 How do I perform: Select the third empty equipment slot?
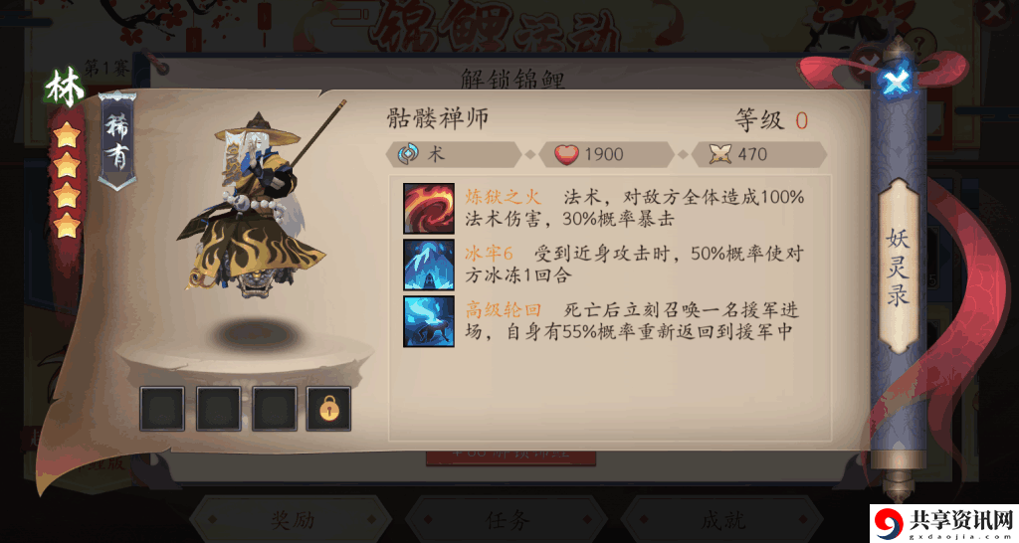click(275, 409)
